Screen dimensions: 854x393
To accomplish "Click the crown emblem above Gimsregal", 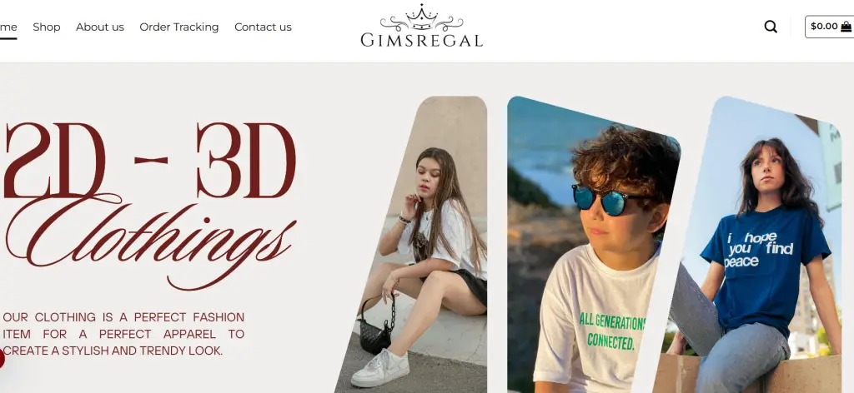I will tap(421, 17).
